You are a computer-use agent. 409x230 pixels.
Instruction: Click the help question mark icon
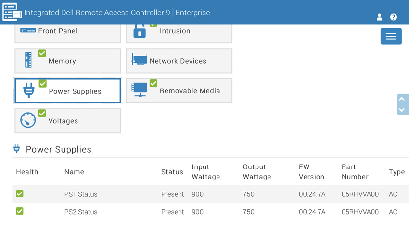click(394, 17)
